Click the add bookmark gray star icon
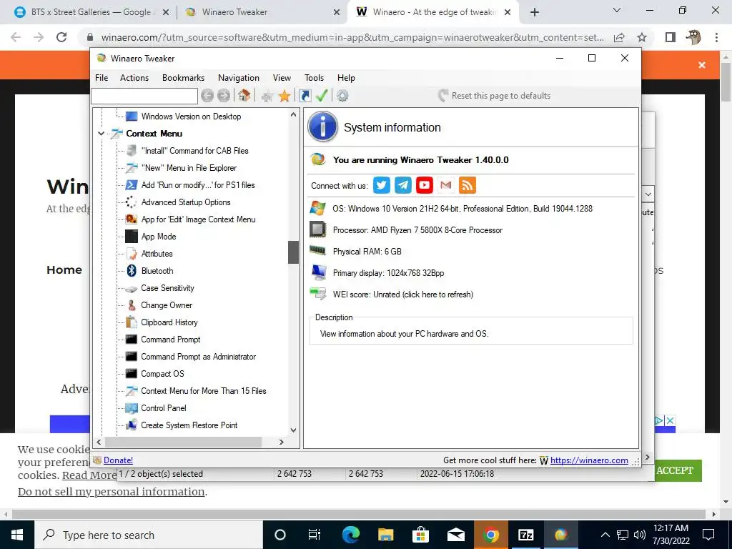This screenshot has height=549, width=732. (267, 97)
